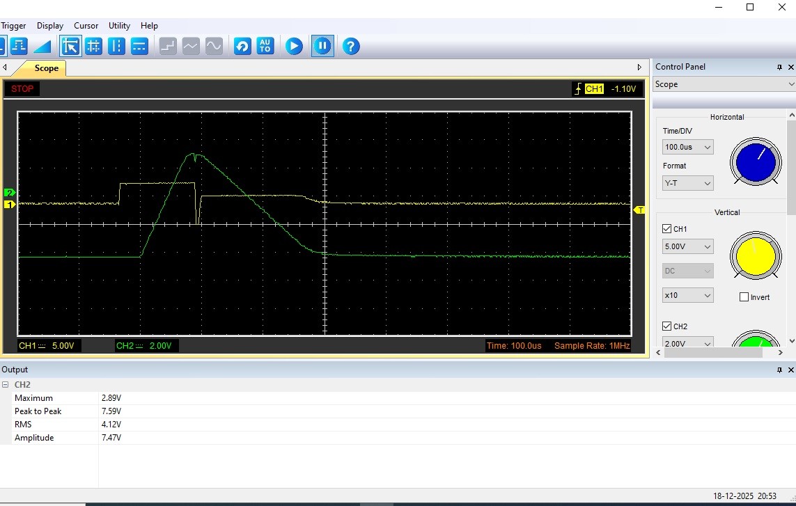Select the Scope tab
796x506 pixels.
click(46, 68)
